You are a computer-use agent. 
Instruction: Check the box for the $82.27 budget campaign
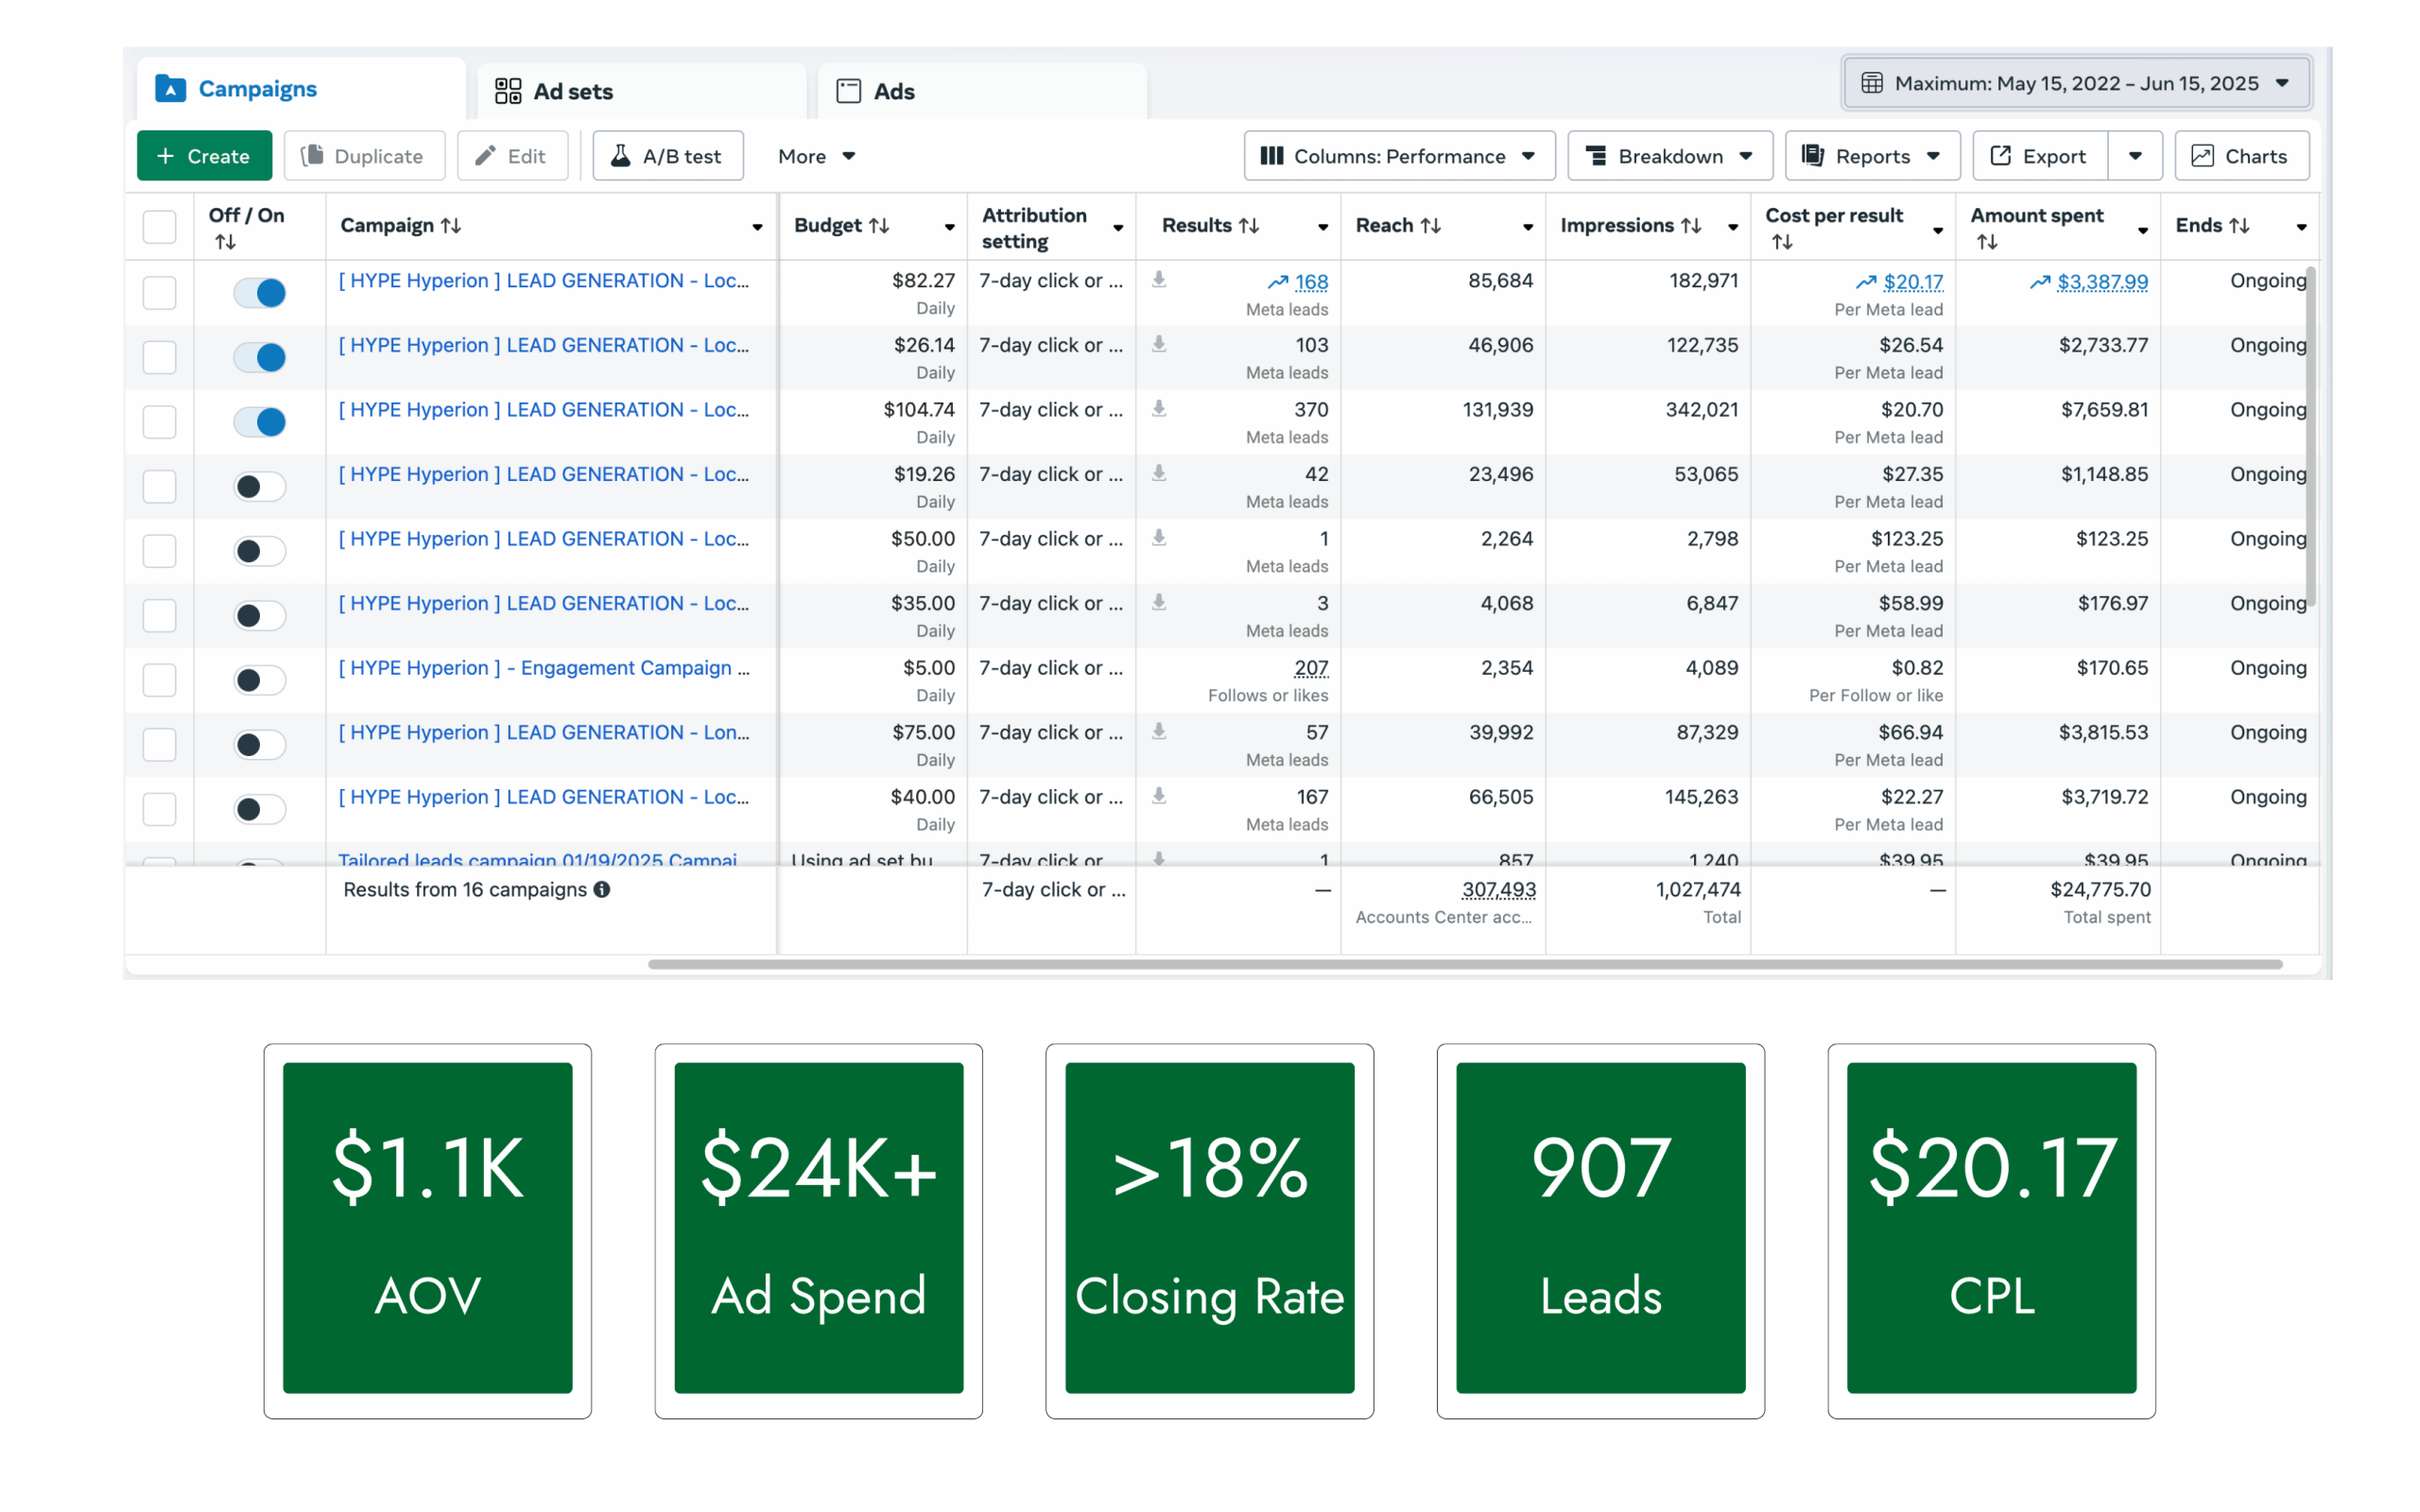[x=160, y=293]
